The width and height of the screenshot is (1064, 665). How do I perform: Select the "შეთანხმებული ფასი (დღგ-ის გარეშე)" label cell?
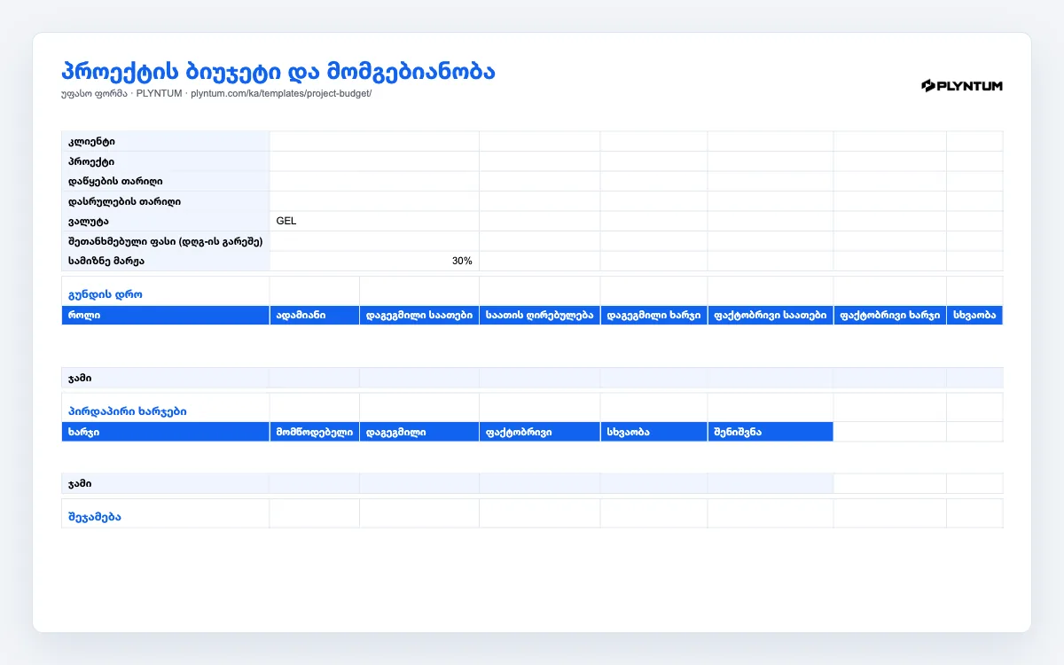point(166,241)
